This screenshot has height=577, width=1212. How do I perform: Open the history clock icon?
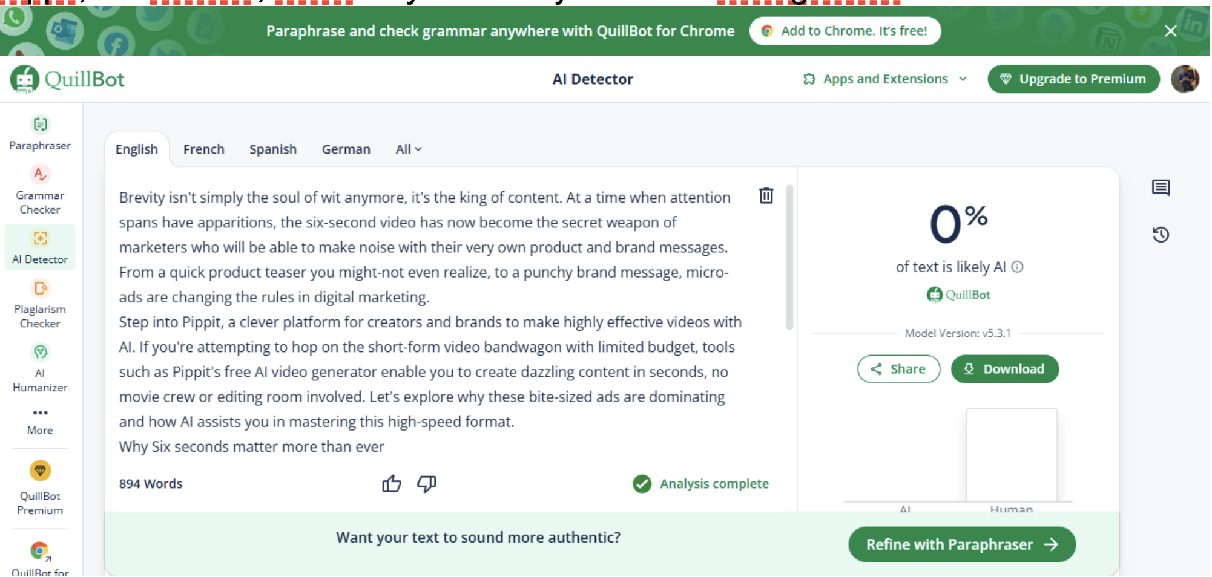click(x=1160, y=235)
